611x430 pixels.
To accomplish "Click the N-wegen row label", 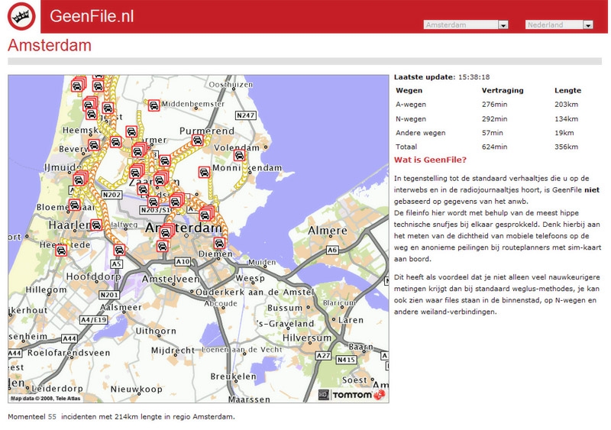I will pos(411,118).
